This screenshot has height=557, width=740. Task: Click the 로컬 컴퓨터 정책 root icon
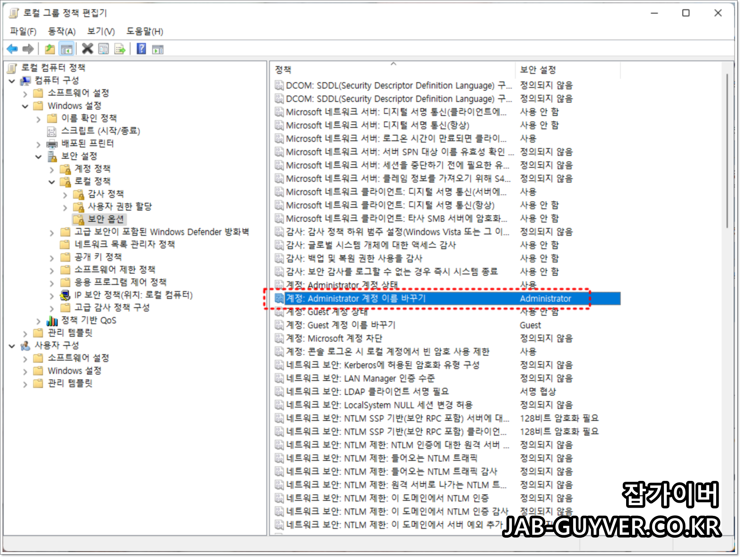(12, 67)
